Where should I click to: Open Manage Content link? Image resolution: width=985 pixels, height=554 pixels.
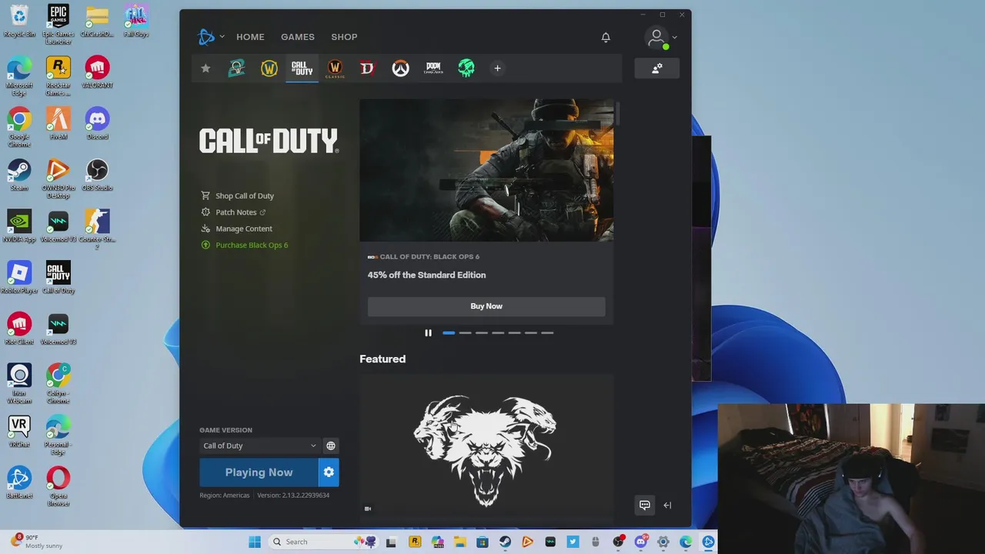tap(243, 229)
